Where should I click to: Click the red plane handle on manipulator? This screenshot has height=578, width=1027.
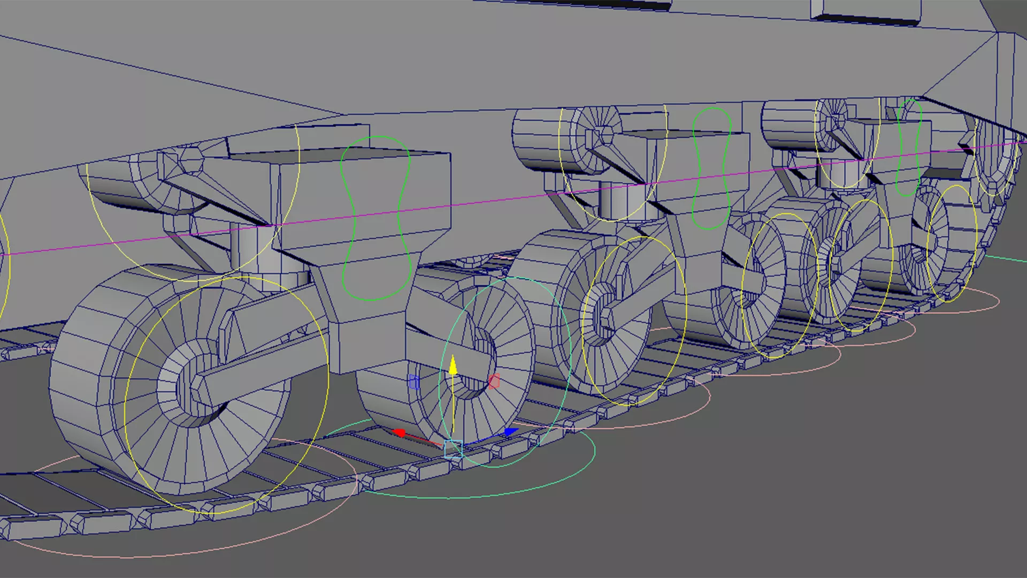tap(494, 382)
